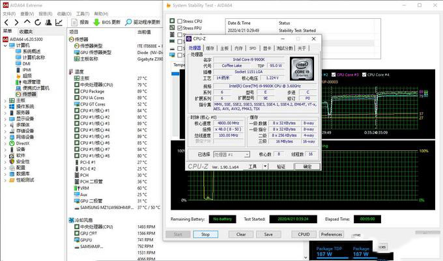The height and width of the screenshot is (261, 443).
Task: Click the 操作系统 Windows logo icon
Action: [12, 106]
